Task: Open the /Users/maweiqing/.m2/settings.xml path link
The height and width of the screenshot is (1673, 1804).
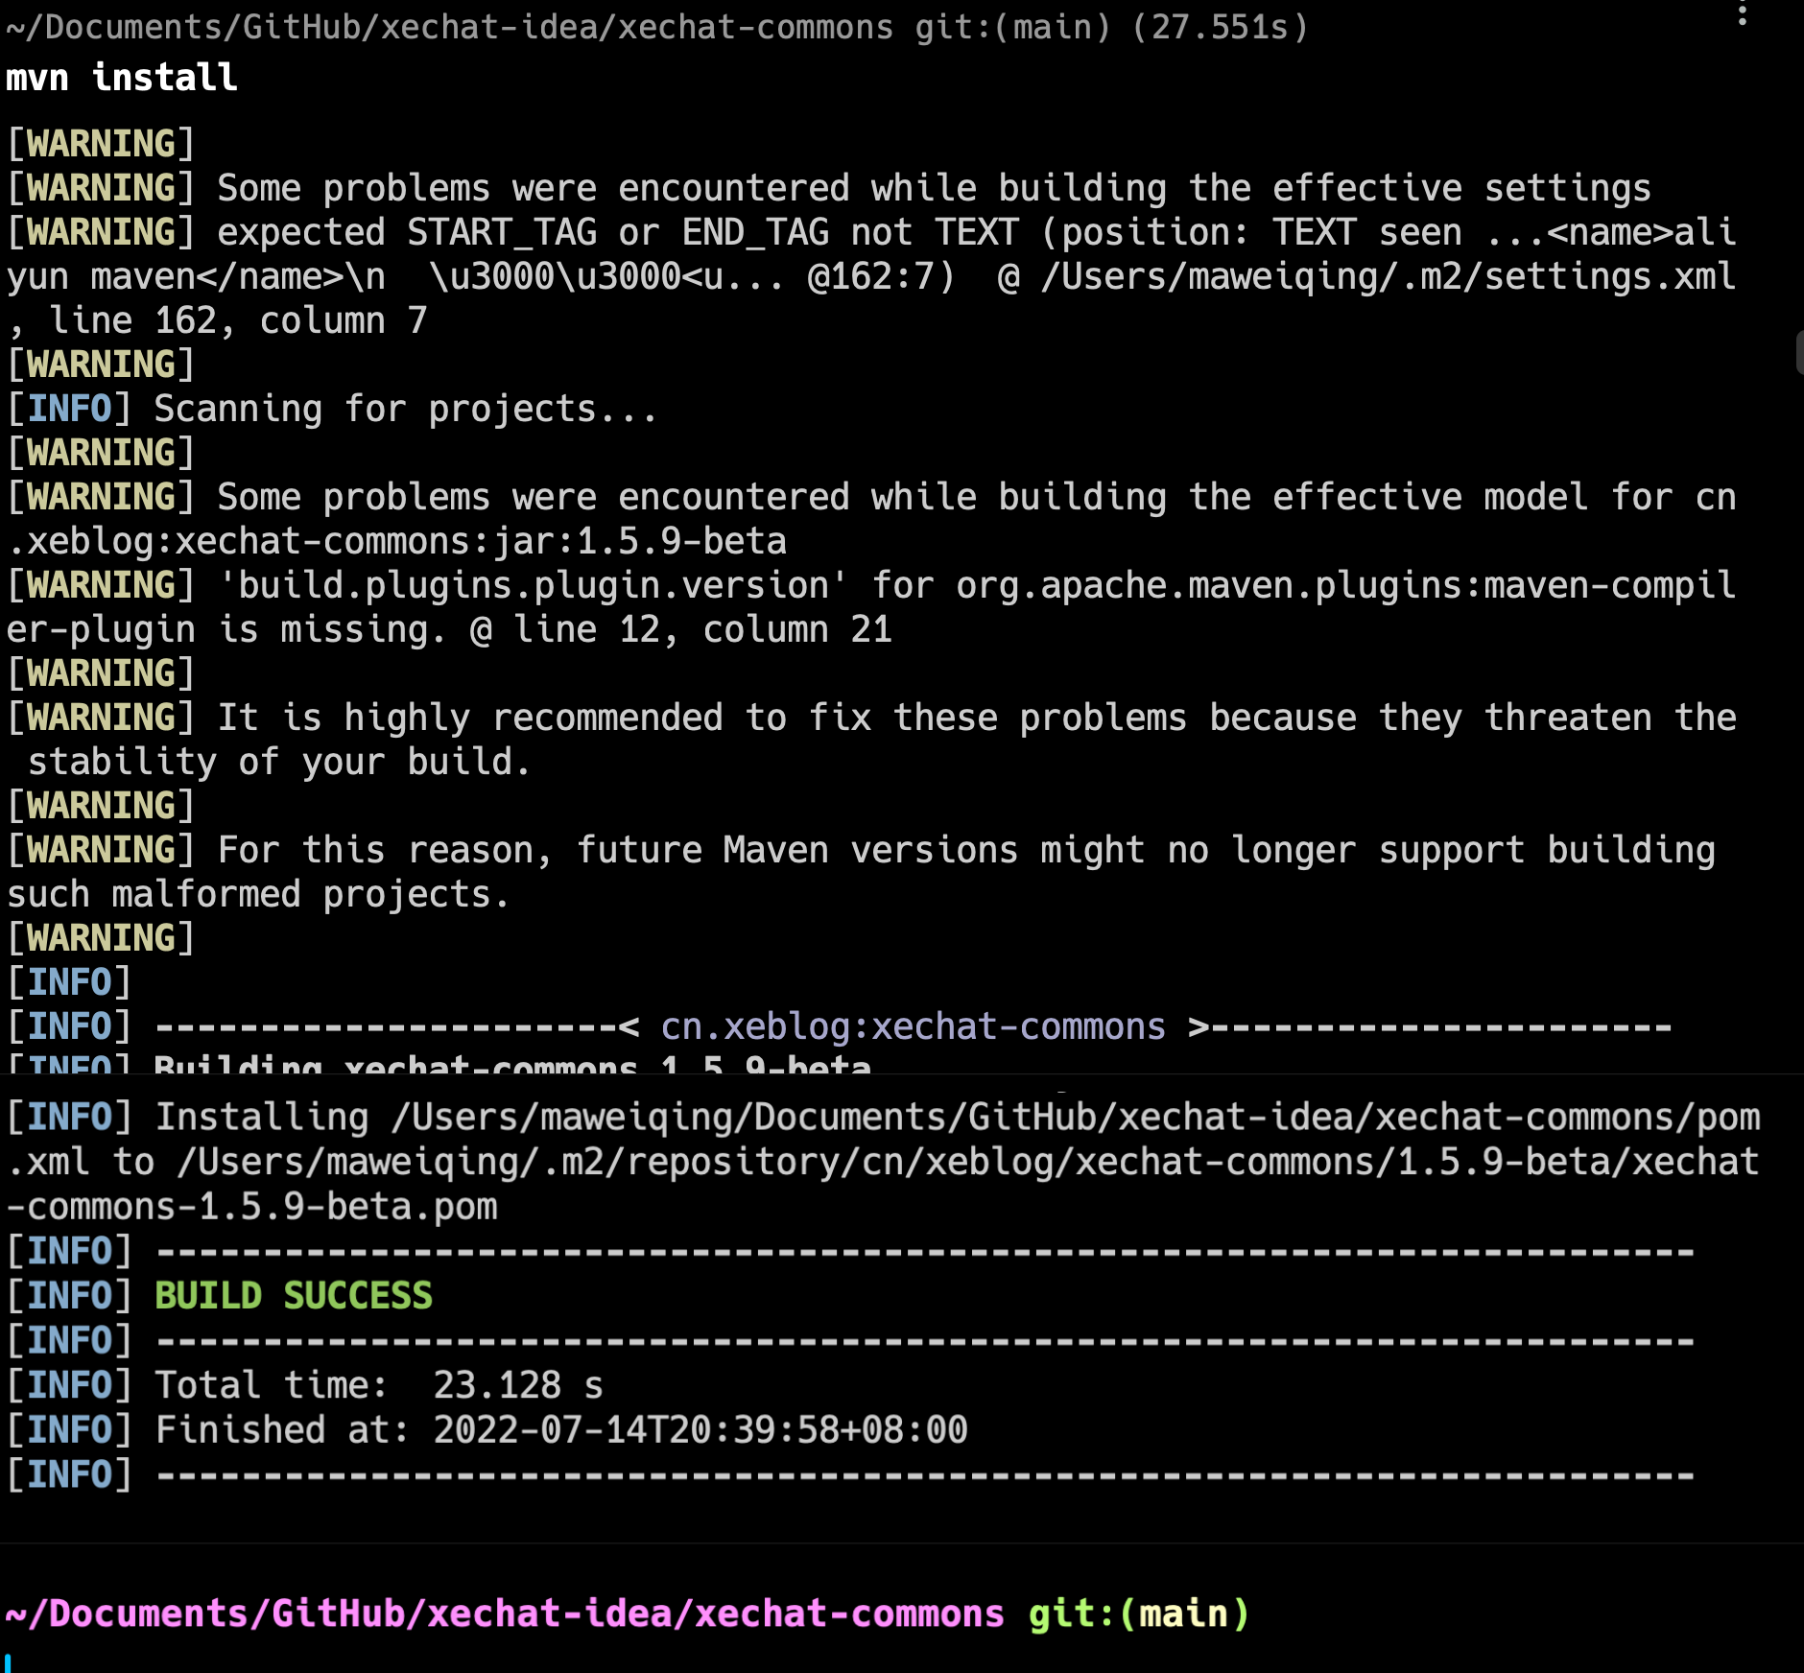Action: tap(1388, 277)
